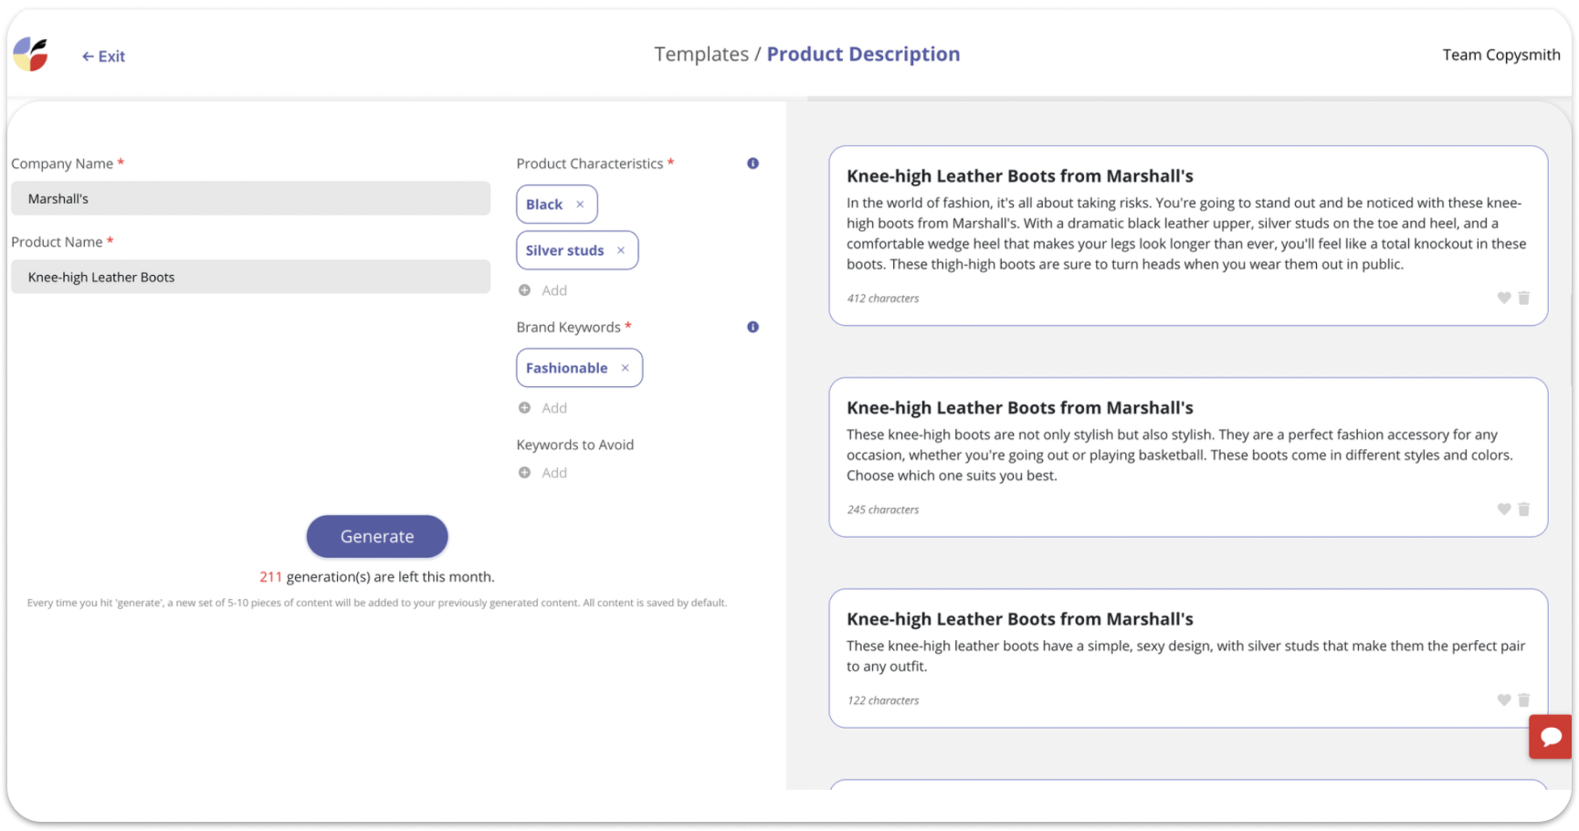Screen dimensions: 1579x831
Task: Delete the 245 characters description
Action: coord(1523,509)
